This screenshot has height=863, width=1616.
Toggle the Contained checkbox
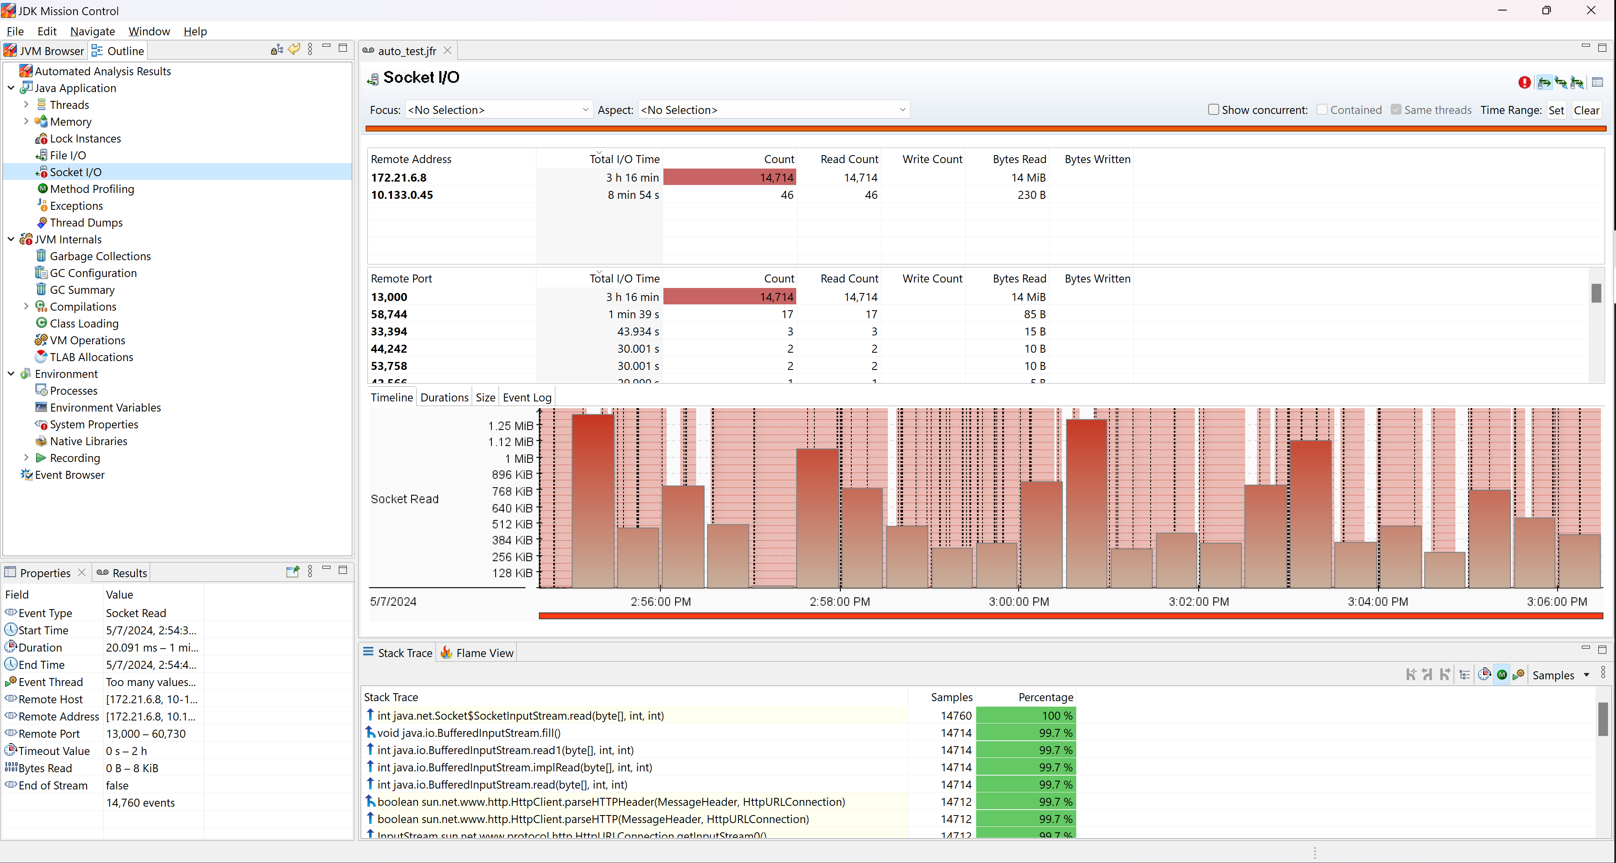[x=1322, y=110]
